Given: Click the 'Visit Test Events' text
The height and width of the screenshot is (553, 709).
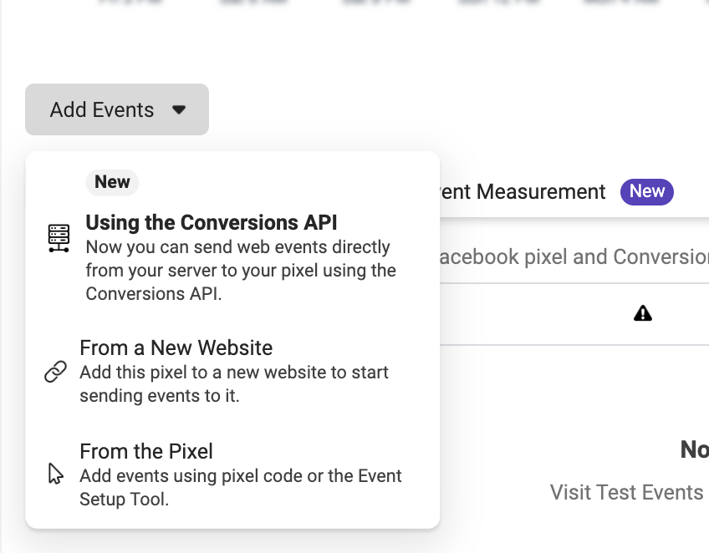Looking at the screenshot, I should click(626, 492).
